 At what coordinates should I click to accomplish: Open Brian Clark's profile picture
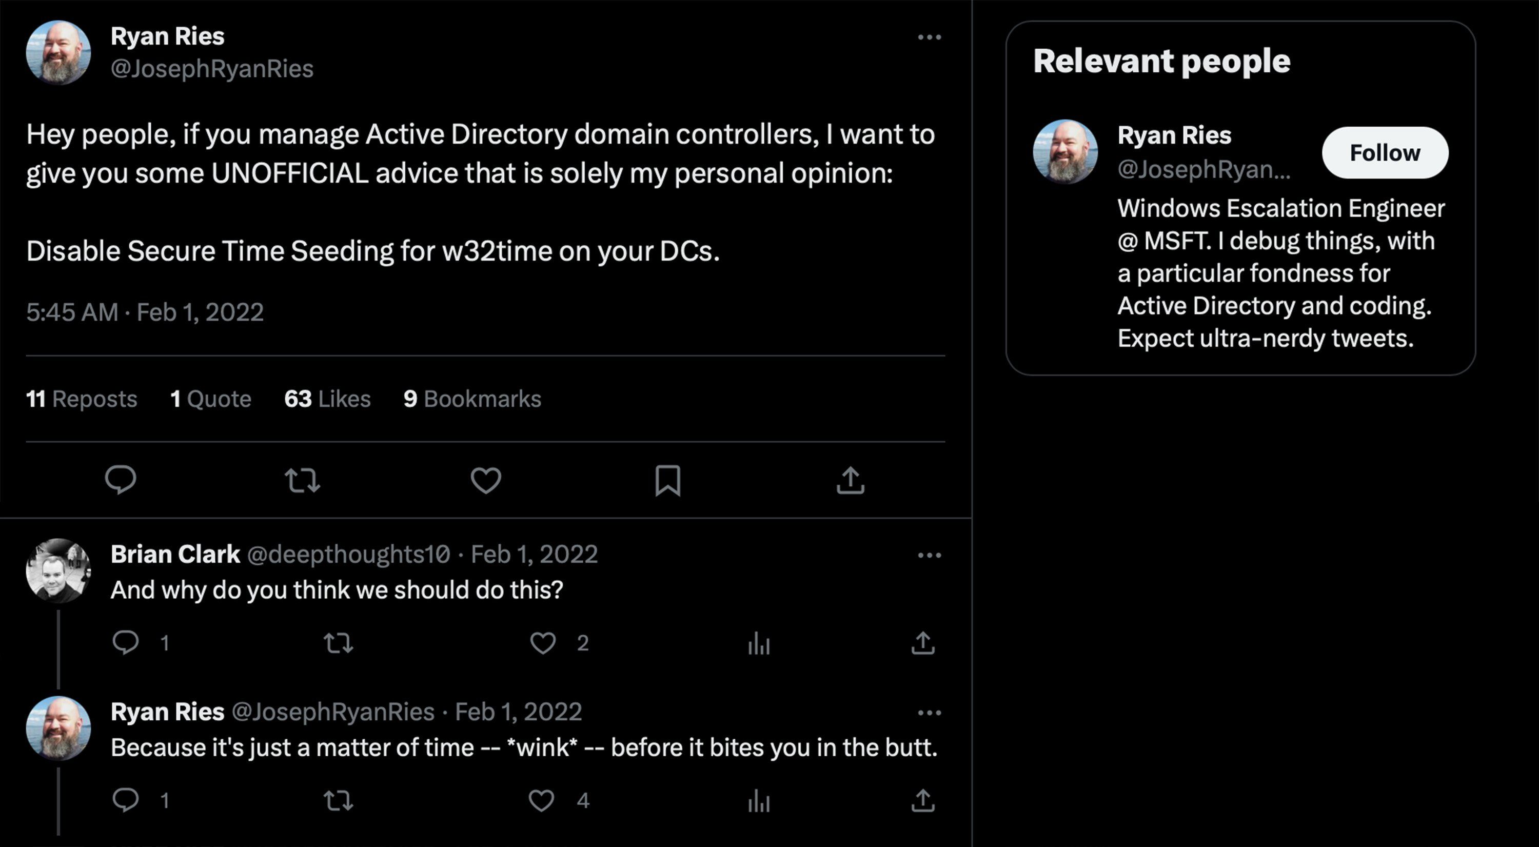(x=58, y=570)
